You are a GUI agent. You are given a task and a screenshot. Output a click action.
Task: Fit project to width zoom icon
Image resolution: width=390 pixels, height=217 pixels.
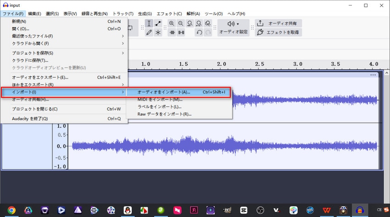tap(199, 23)
